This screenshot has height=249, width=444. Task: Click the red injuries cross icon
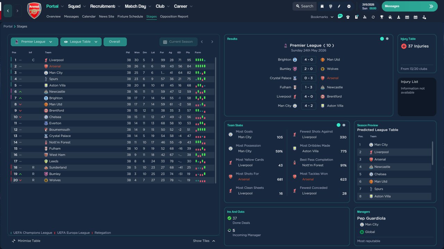point(404,46)
